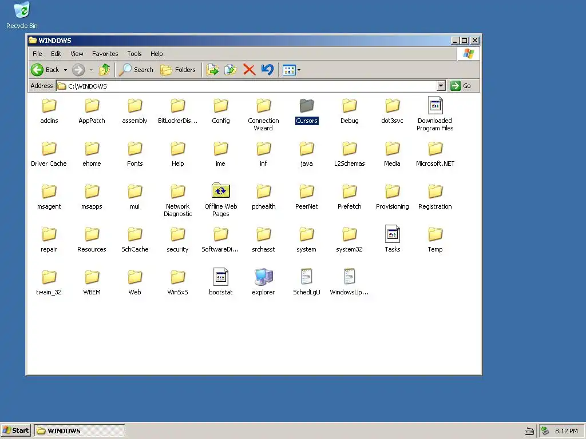Image resolution: width=586 pixels, height=439 pixels.
Task: Click the Windows flag logo throbber
Action: click(468, 54)
